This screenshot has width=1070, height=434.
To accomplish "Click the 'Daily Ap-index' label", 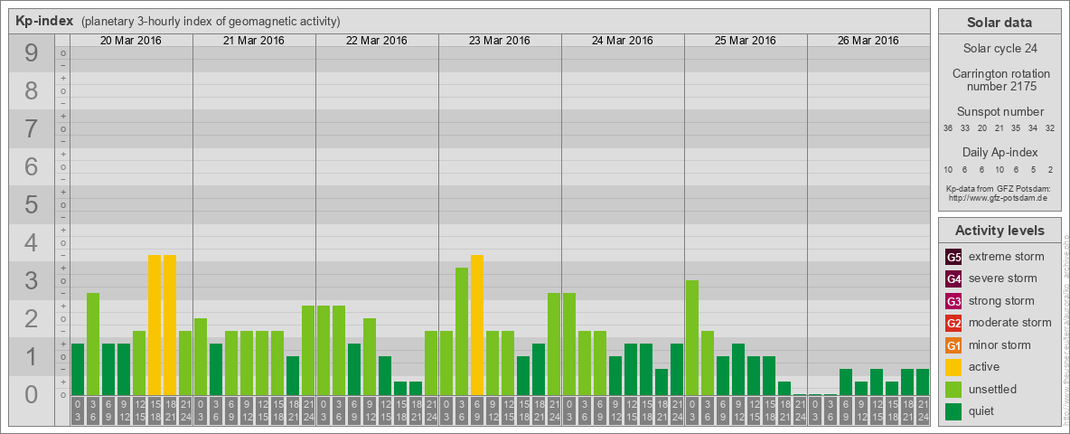I will point(1000,152).
